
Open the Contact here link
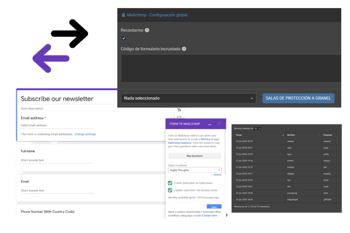[x=209, y=216]
